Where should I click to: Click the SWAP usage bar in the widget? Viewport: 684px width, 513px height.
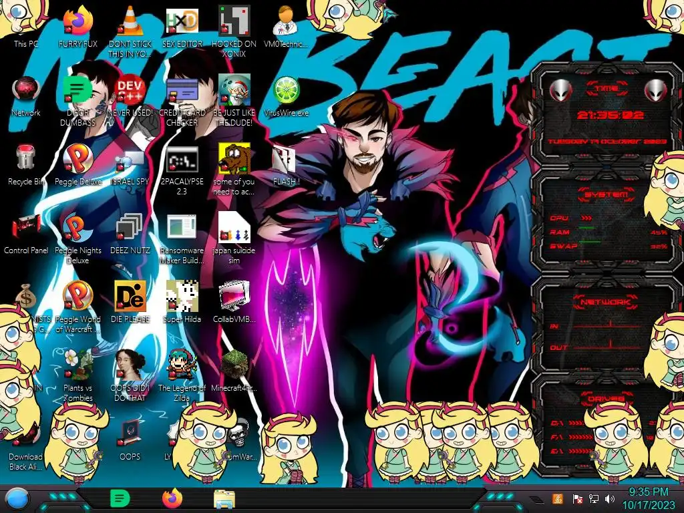(x=589, y=241)
